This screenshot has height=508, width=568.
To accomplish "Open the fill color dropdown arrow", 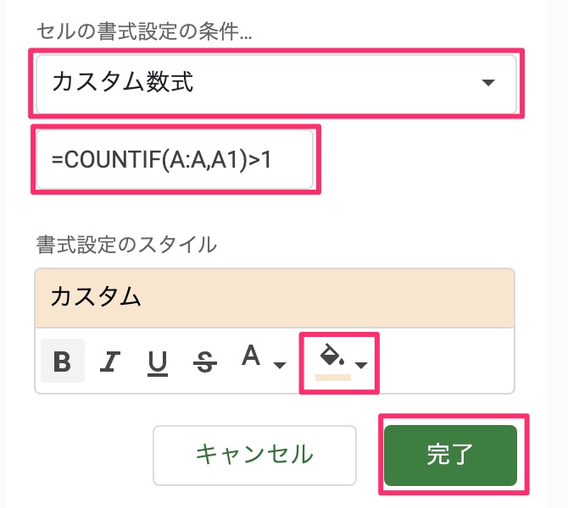I will (361, 365).
